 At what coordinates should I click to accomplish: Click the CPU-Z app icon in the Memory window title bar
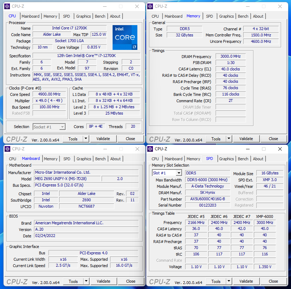point(150,6)
